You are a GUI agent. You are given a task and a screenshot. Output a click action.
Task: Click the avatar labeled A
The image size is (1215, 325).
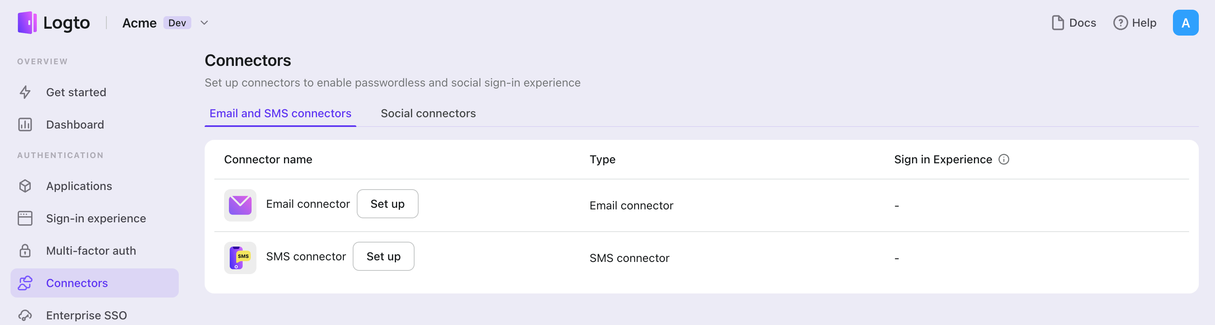pos(1185,22)
